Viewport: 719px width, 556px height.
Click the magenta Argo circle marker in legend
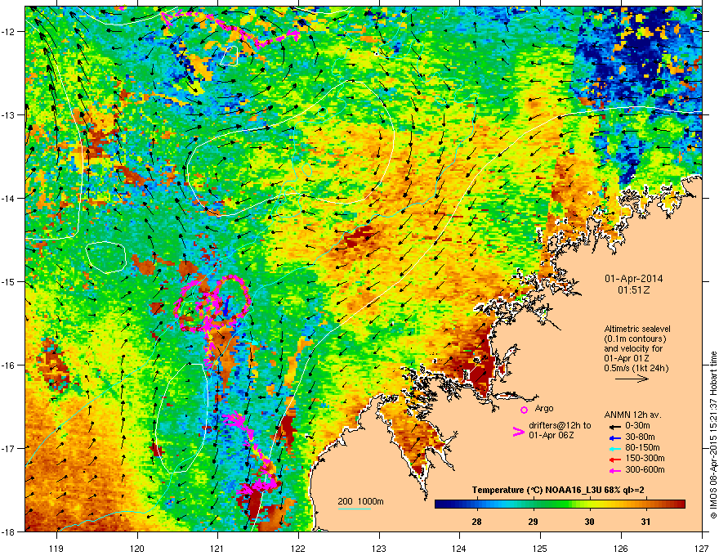[x=524, y=410]
